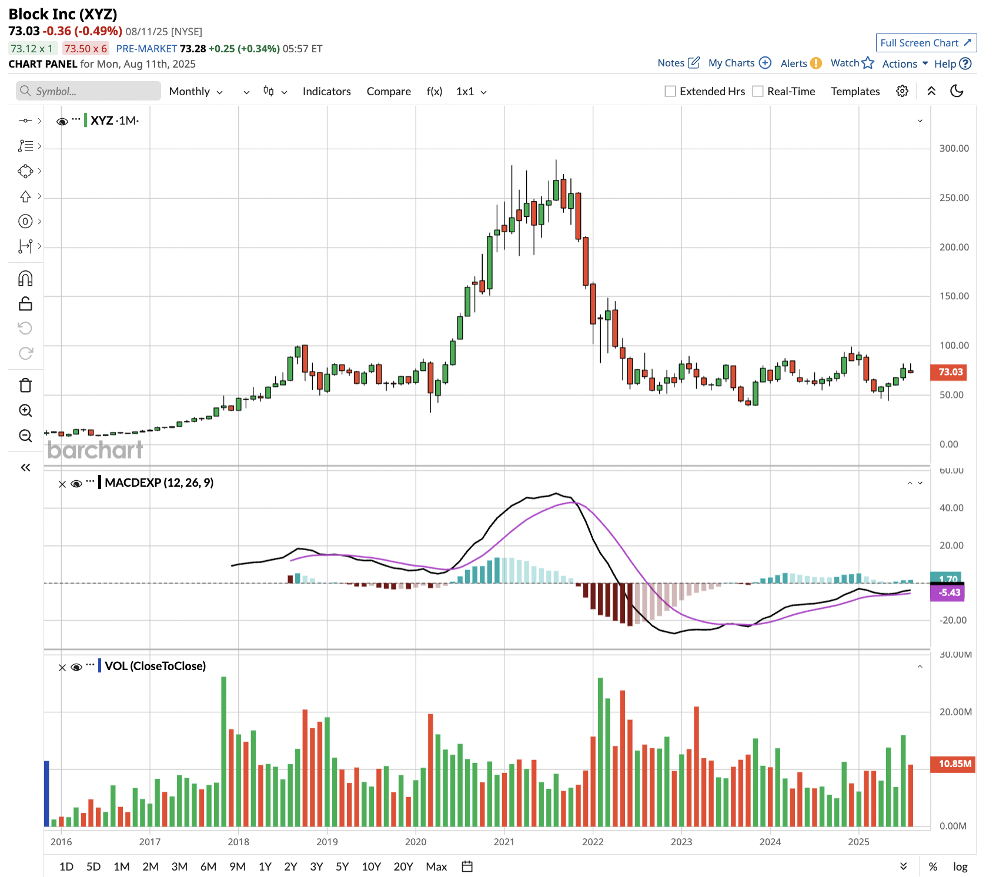Toggle the lock drawings icon
Screen dimensions: 996x877
click(25, 303)
